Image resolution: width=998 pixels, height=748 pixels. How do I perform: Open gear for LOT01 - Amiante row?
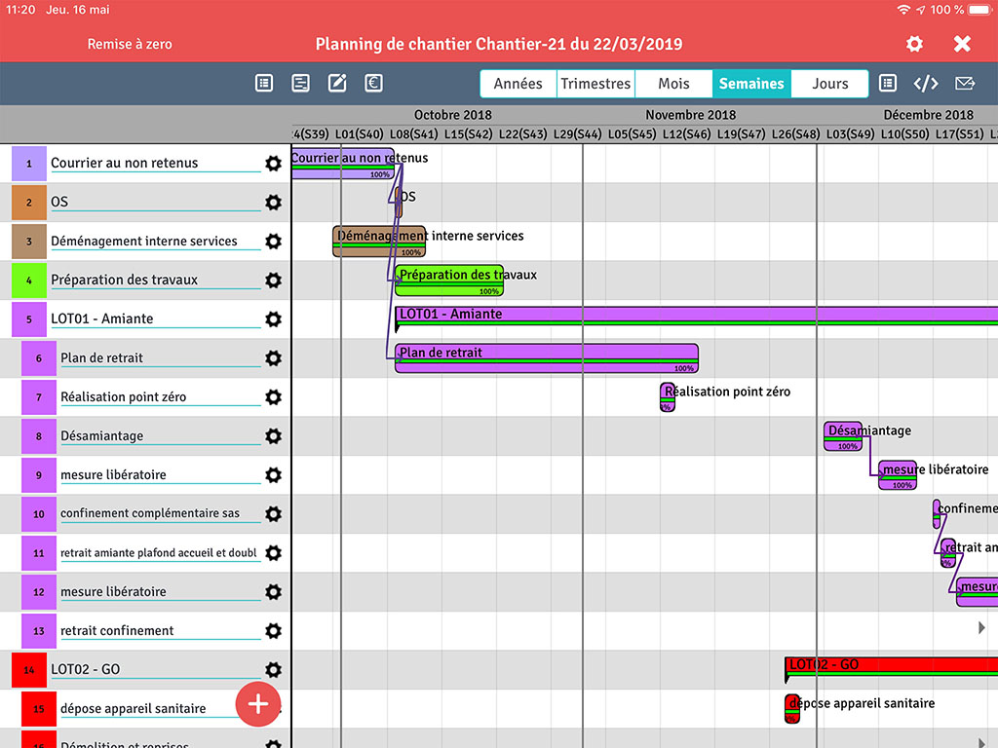(x=274, y=319)
